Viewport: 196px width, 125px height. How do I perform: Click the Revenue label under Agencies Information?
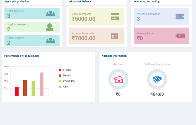coord(118,64)
